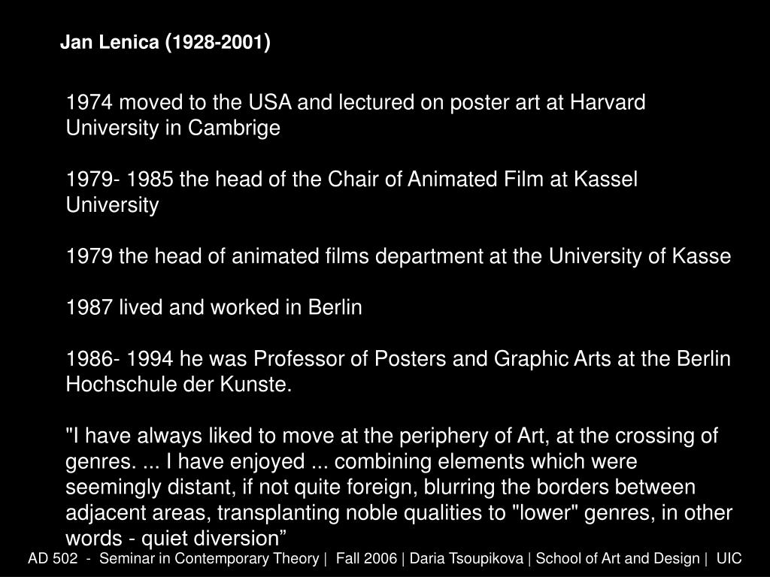This screenshot has width=770, height=577.
Task: Click the line "seemingly distant, if not quite foreign"
Action: click(x=380, y=487)
